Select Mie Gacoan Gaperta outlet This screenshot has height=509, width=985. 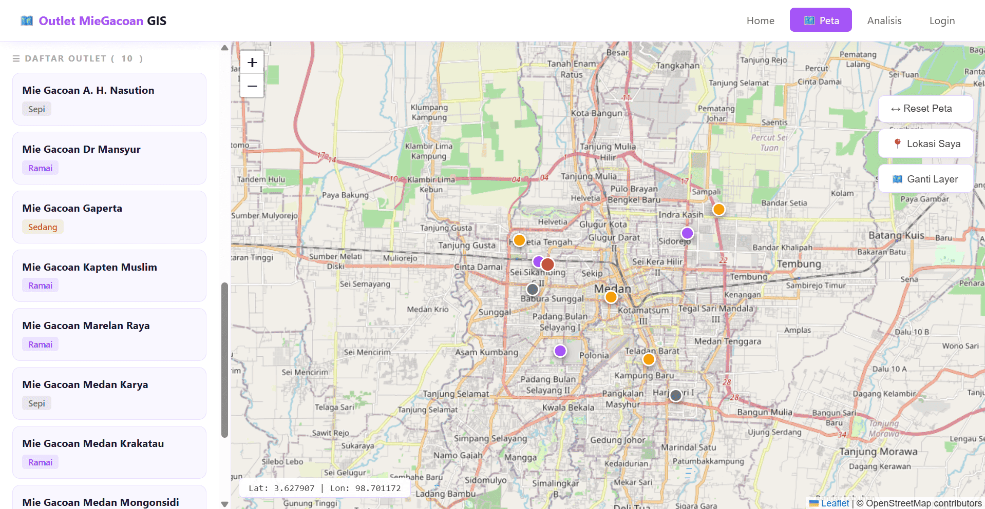tap(109, 217)
